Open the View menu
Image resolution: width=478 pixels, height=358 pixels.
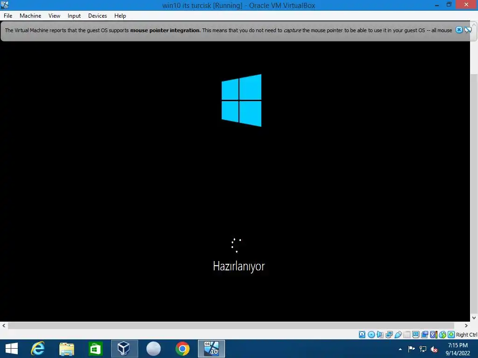point(54,16)
